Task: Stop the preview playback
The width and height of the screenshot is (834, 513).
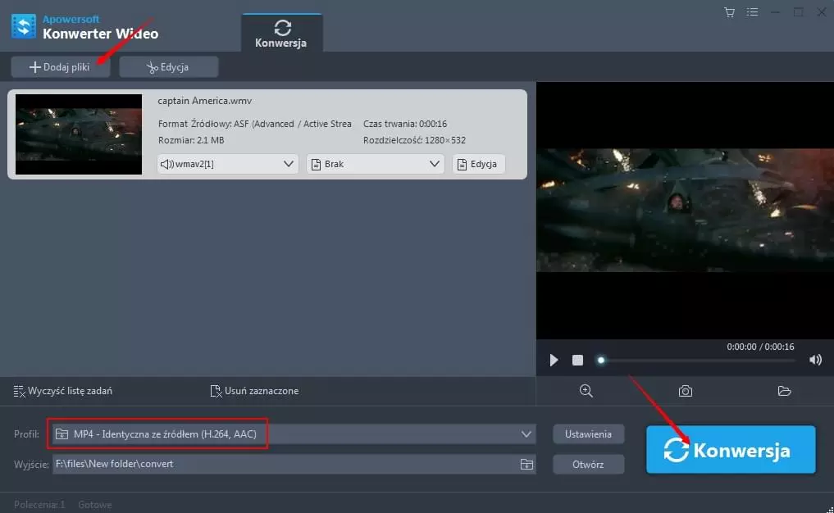Action: point(577,361)
